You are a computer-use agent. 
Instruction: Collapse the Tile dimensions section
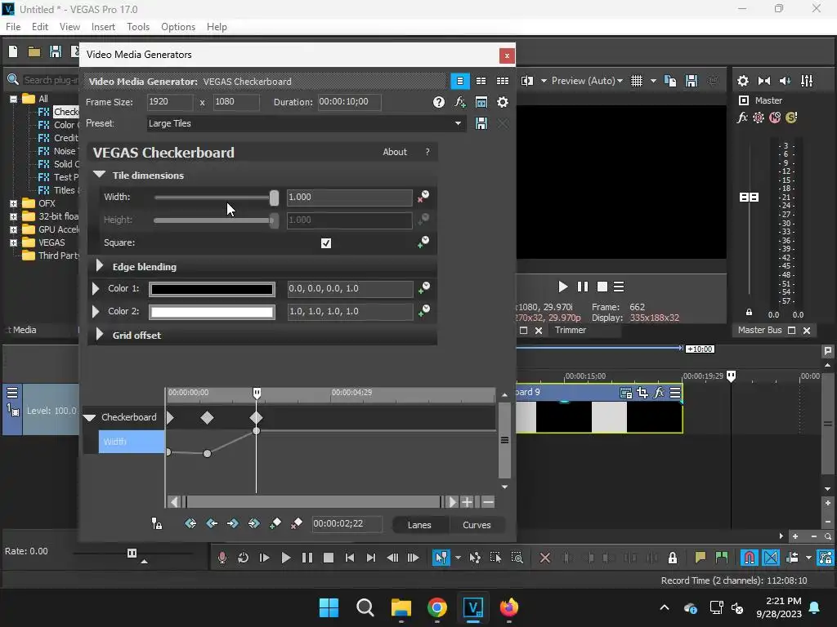99,175
